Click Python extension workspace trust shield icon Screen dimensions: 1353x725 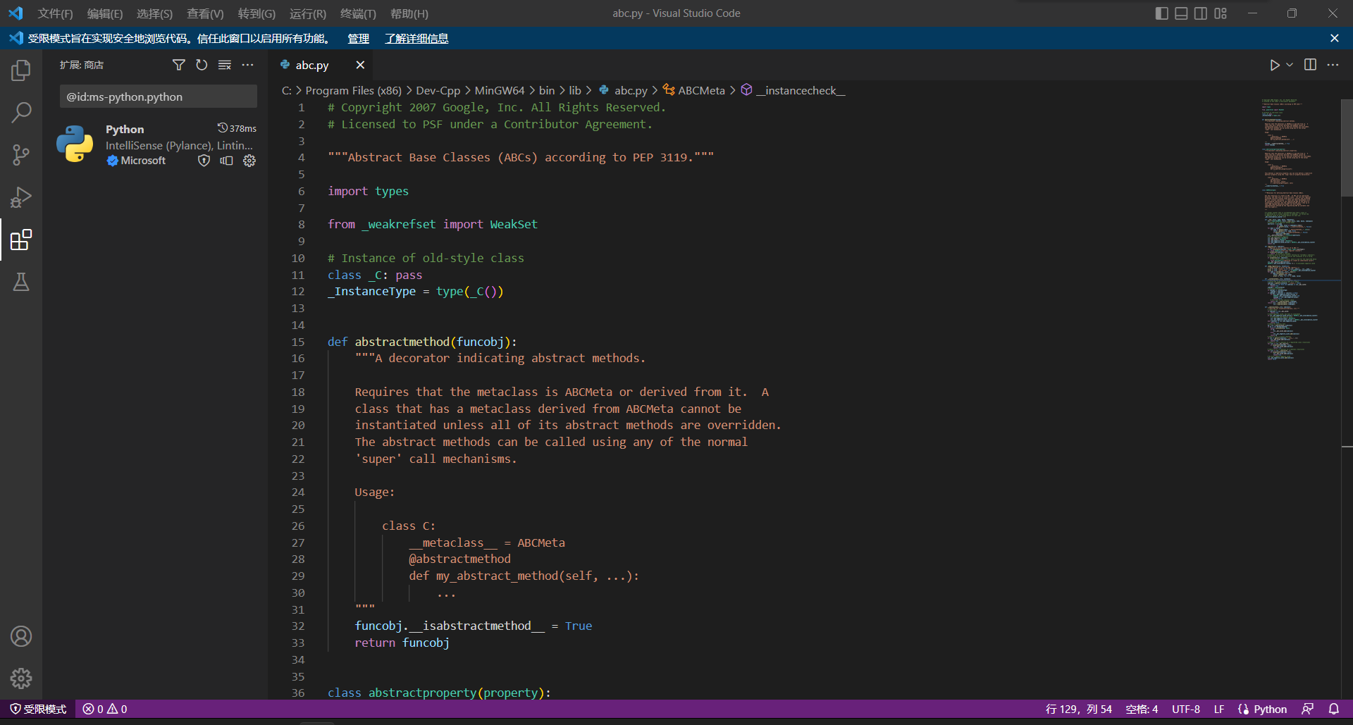point(204,161)
